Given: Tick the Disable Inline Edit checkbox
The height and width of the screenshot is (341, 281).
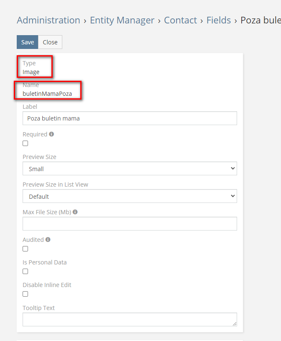Looking at the screenshot, I should point(26,294).
